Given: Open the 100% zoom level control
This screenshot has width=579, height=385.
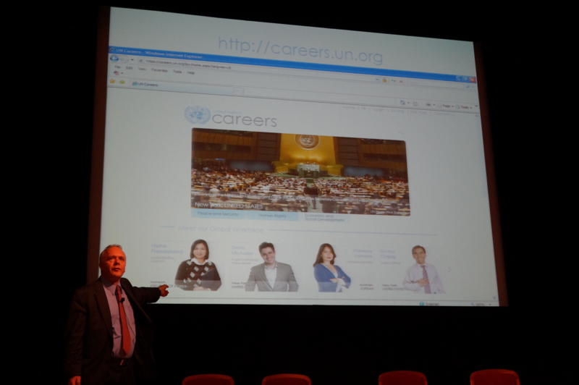Looking at the screenshot, I should tap(481, 305).
